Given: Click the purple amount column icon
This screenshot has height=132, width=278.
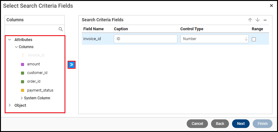Looking at the screenshot, I should click(23, 64).
